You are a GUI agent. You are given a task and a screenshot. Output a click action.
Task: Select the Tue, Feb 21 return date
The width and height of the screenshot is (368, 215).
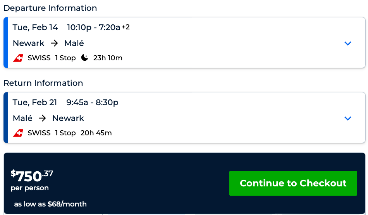35,102
